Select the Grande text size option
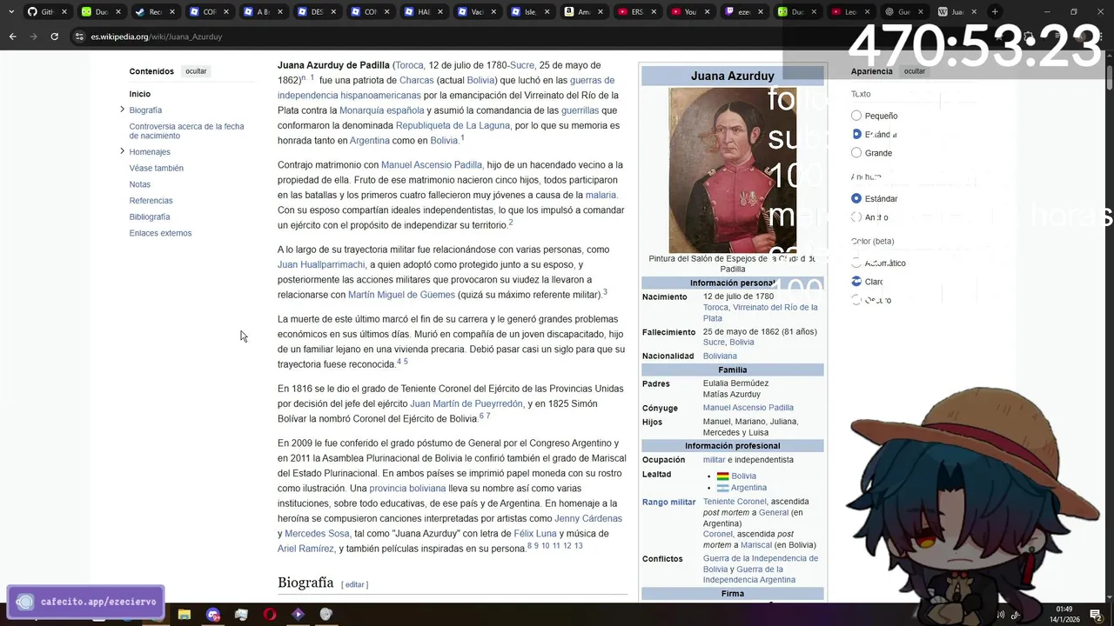The height and width of the screenshot is (626, 1114). click(856, 153)
